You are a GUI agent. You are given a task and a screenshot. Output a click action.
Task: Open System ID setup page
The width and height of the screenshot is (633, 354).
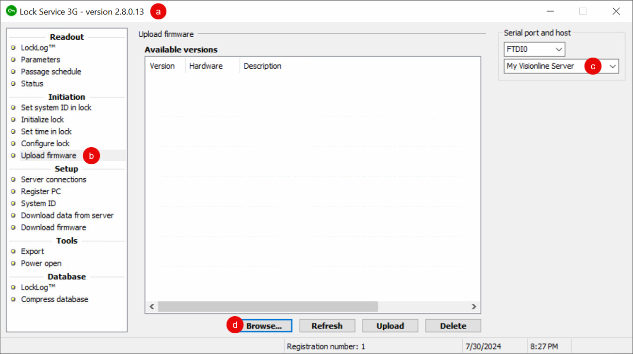(38, 204)
